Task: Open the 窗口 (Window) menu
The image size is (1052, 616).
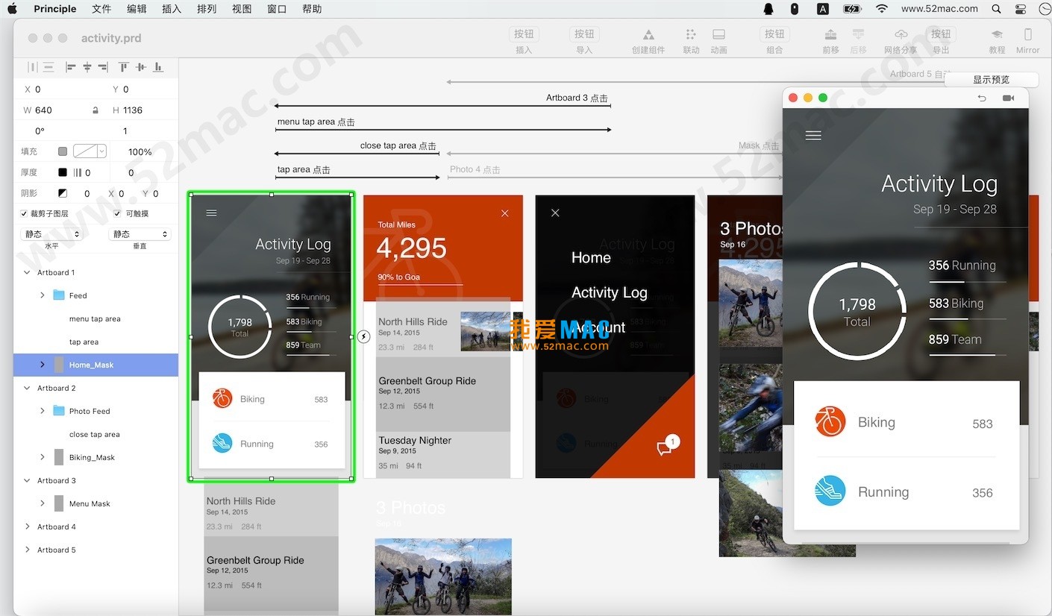Action: click(x=277, y=9)
